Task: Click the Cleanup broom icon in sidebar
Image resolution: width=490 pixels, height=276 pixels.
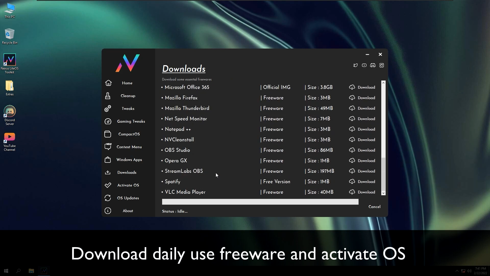Action: (108, 96)
